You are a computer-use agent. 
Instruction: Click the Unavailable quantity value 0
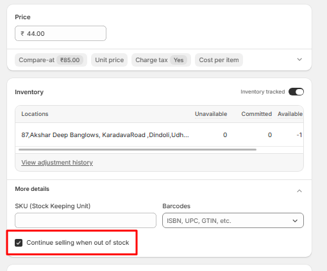(225, 135)
